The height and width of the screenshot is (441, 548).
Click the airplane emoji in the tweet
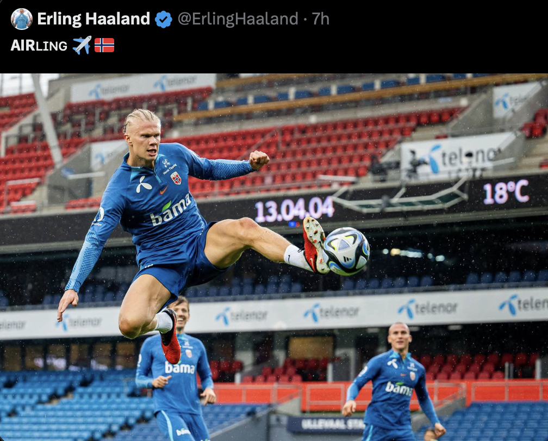coord(82,46)
